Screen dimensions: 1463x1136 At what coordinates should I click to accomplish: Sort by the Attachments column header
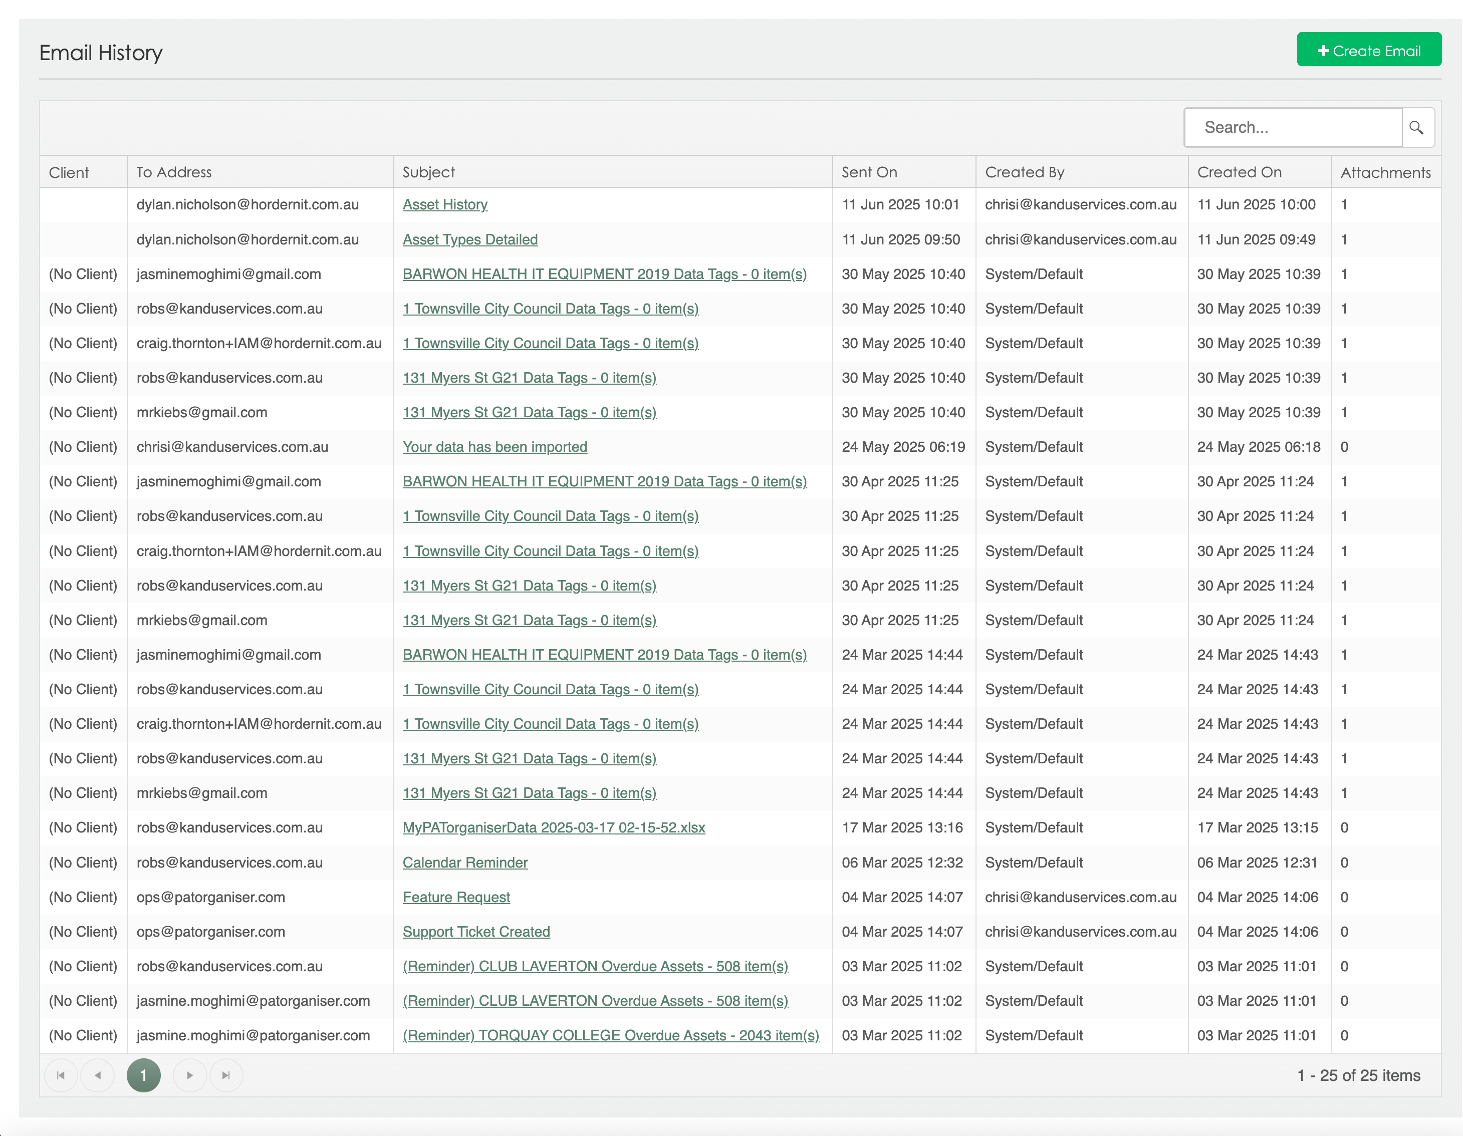(x=1385, y=172)
